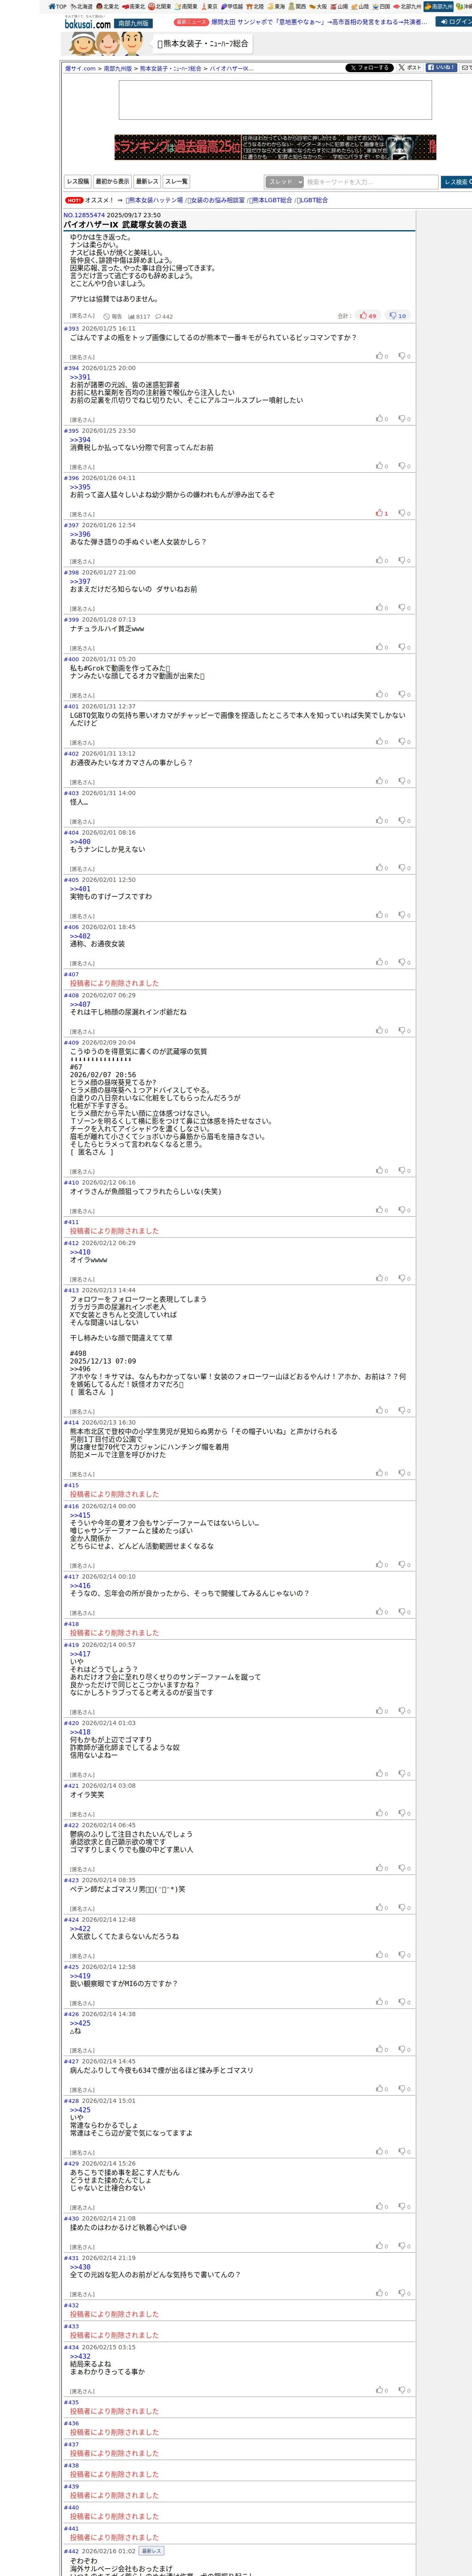Open the >>417 anchor in post #419

tap(80, 1654)
